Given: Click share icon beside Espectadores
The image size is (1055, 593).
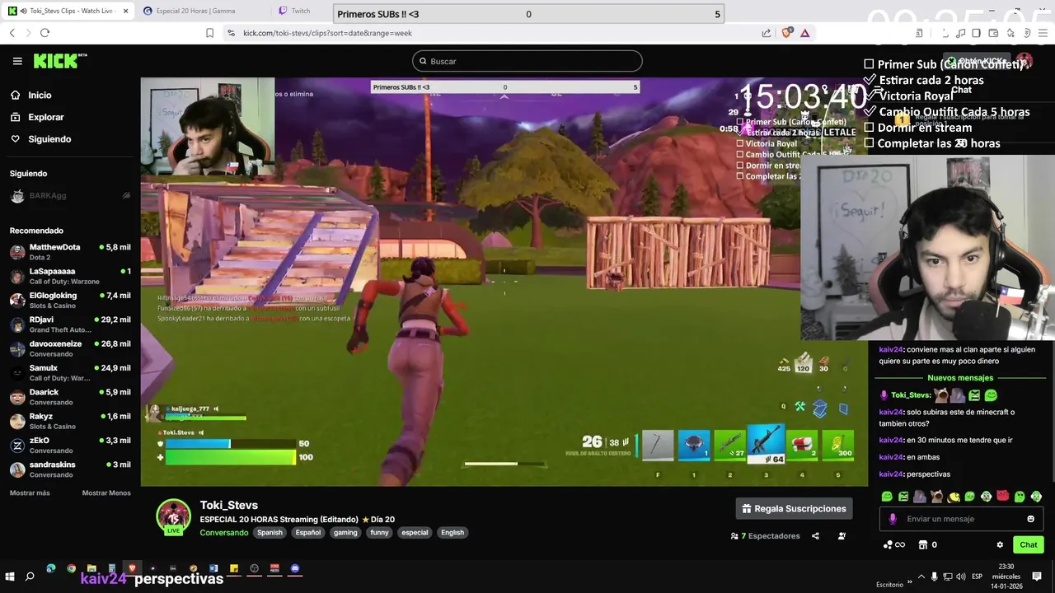Looking at the screenshot, I should [815, 536].
